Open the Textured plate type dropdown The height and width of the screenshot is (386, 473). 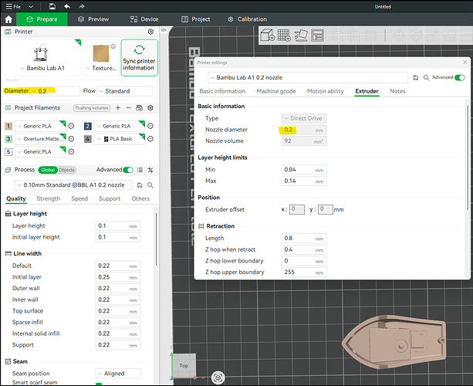[x=101, y=68]
